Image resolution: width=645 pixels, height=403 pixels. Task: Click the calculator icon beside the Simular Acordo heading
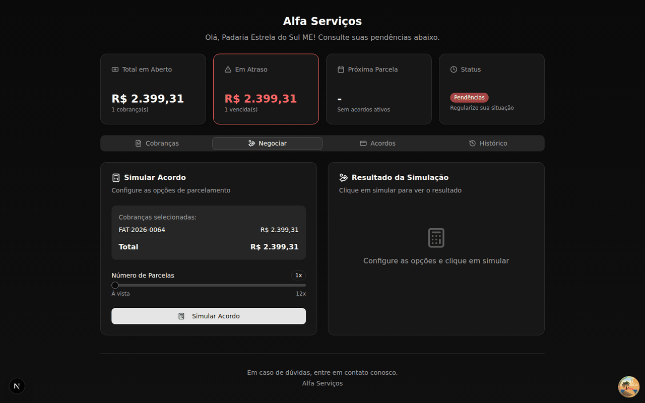pyautogui.click(x=116, y=177)
